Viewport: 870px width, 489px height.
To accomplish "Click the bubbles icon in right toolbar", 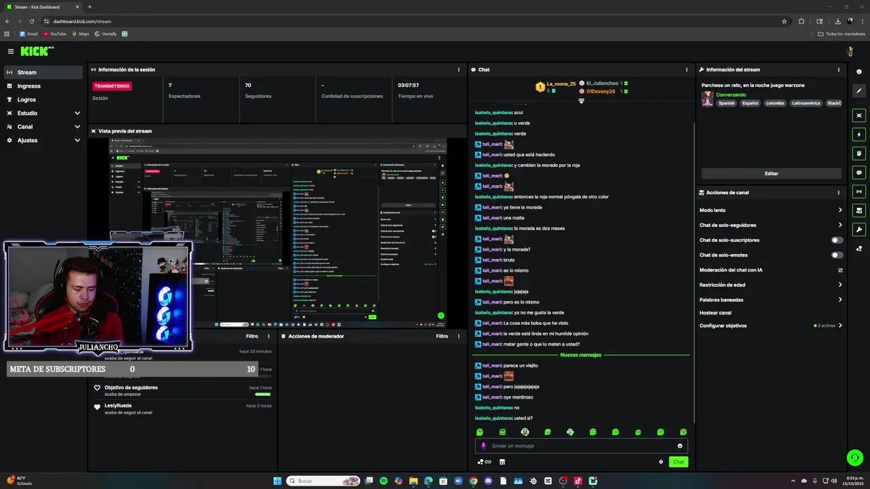I will tap(859, 249).
